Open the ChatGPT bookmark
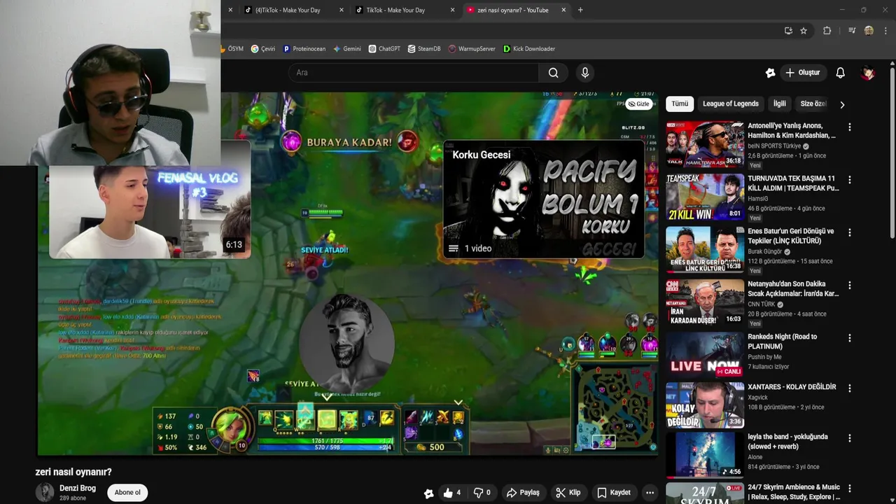Image resolution: width=896 pixels, height=504 pixels. (384, 49)
